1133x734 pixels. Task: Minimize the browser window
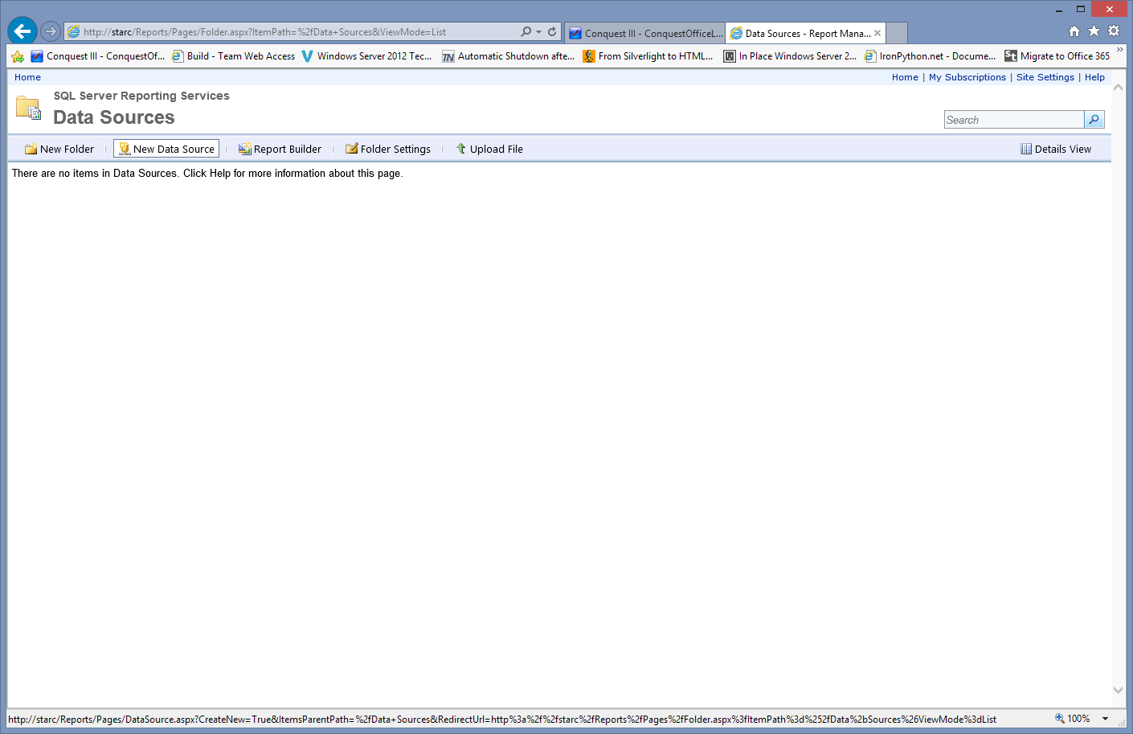(1059, 10)
